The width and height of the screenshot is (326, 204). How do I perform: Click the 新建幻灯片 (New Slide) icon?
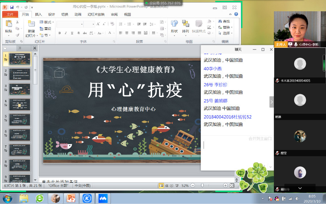[31, 24]
